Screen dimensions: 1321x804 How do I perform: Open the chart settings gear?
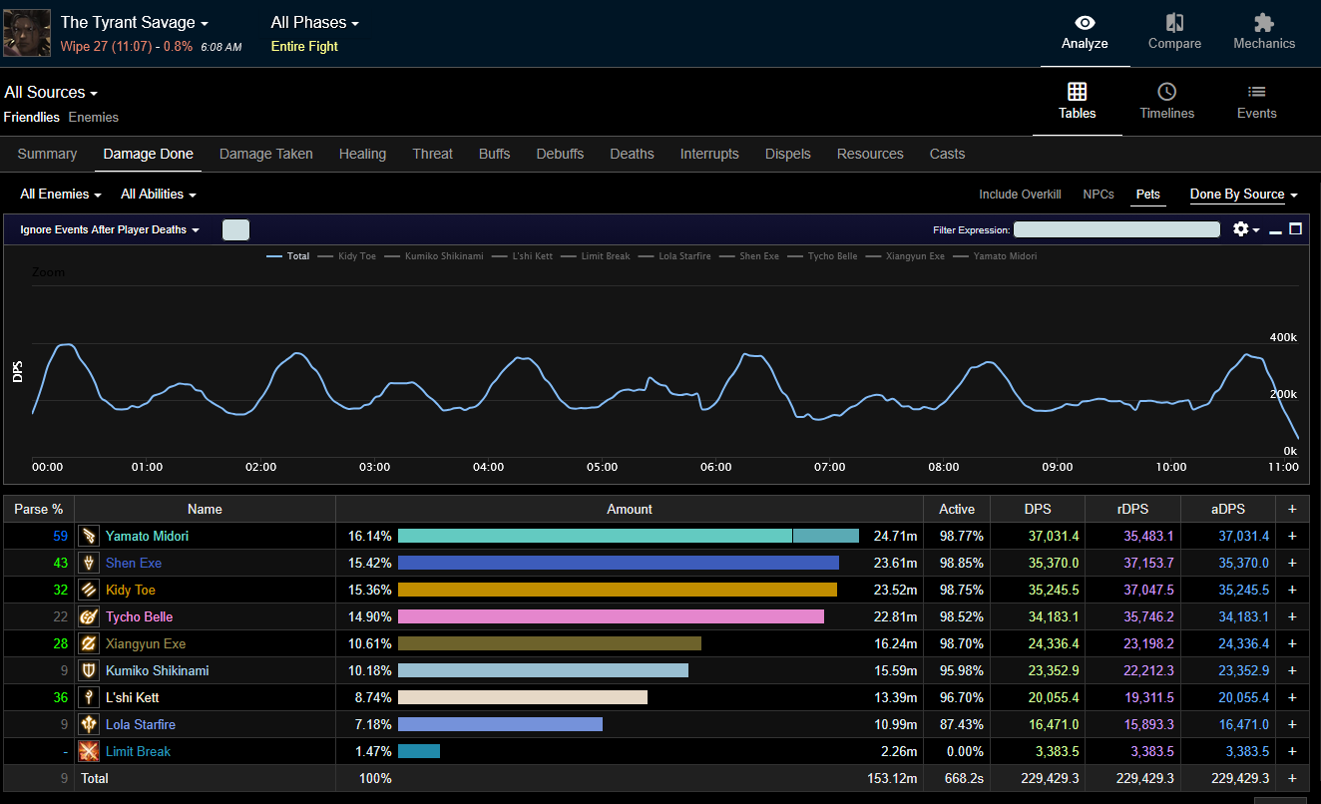(1240, 229)
